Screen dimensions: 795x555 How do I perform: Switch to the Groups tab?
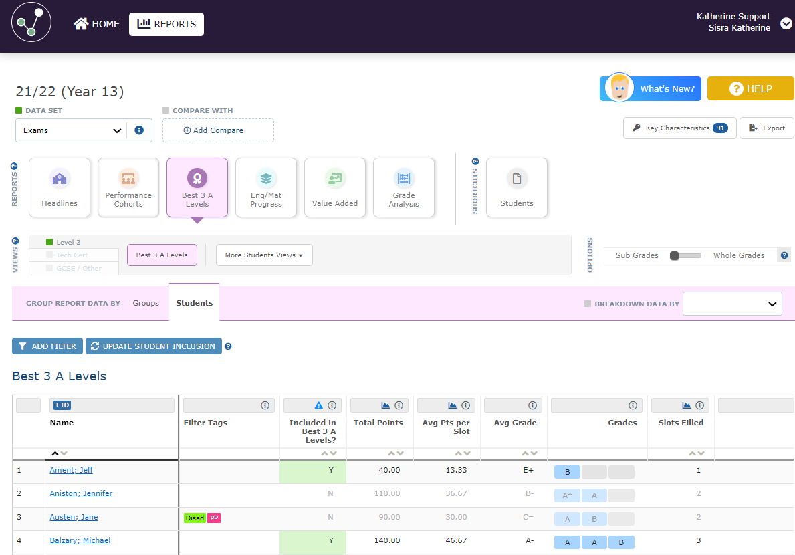point(146,303)
